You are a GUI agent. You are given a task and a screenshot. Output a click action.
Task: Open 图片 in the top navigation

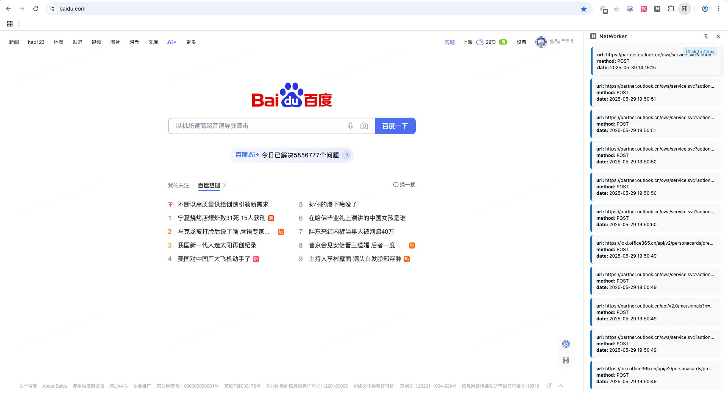tap(115, 42)
